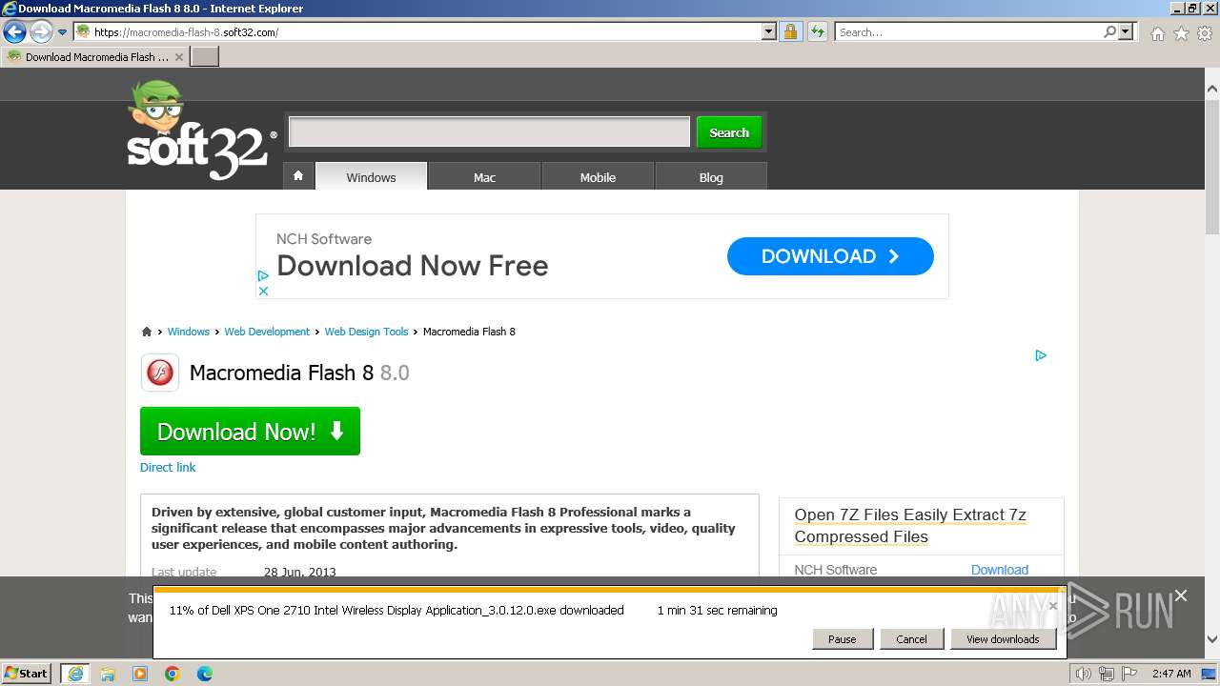Click the Action Center flag tray icon
The width and height of the screenshot is (1220, 686).
pyautogui.click(x=1129, y=674)
